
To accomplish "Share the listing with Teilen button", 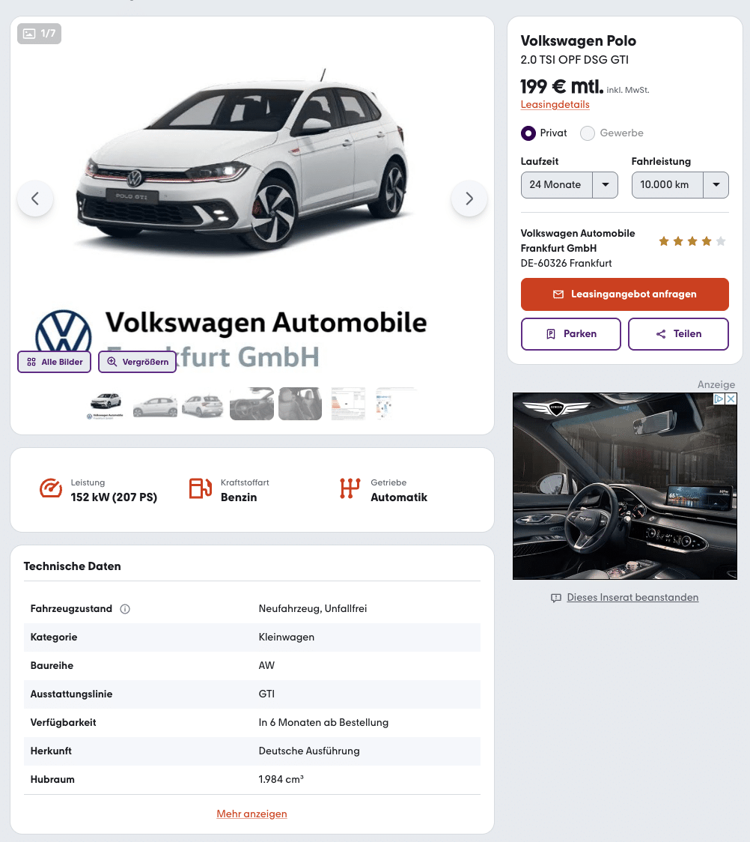I will click(x=678, y=334).
